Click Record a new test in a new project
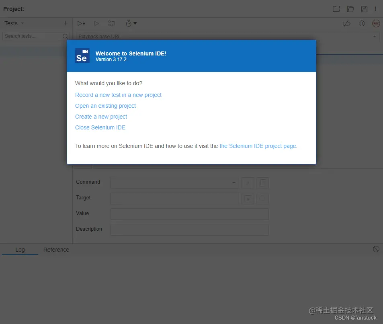This screenshot has height=324, width=383. click(x=118, y=95)
